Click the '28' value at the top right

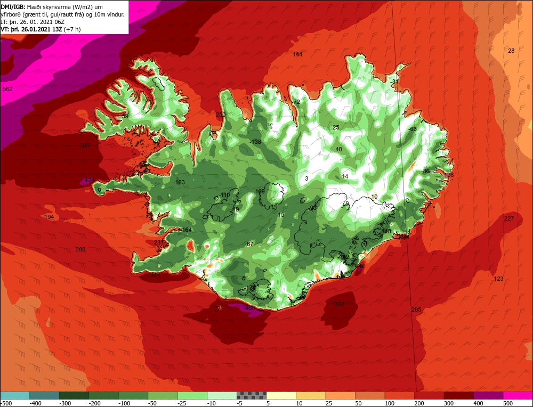[x=511, y=51]
